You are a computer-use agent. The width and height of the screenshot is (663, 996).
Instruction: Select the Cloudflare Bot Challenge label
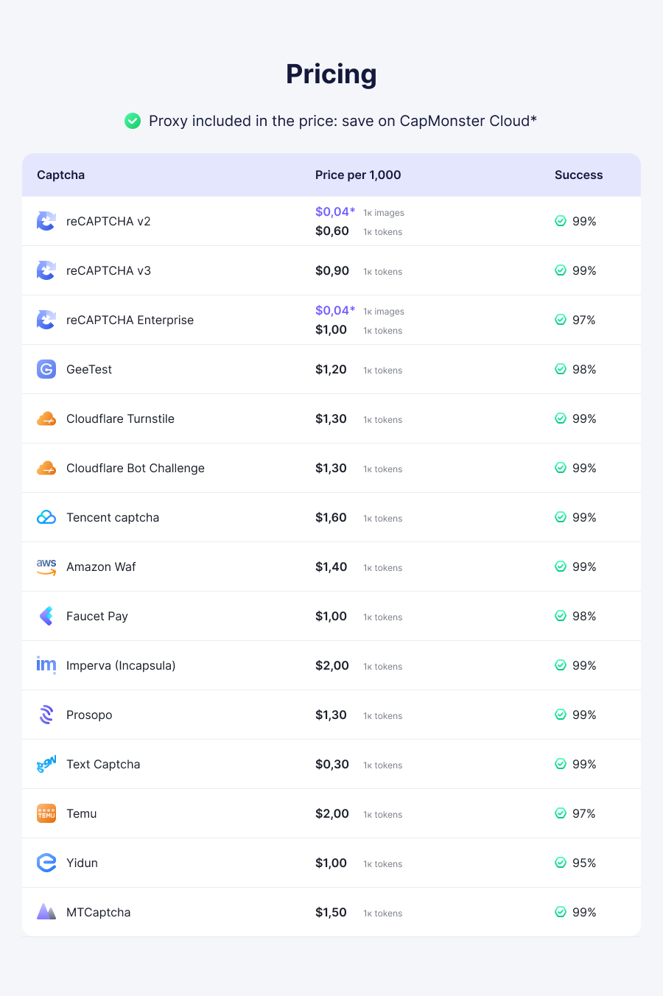point(136,468)
